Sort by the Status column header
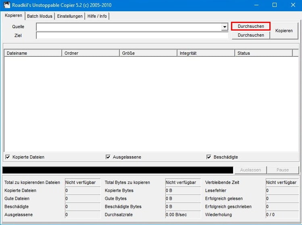This screenshot has height=225, width=302. coord(263,53)
